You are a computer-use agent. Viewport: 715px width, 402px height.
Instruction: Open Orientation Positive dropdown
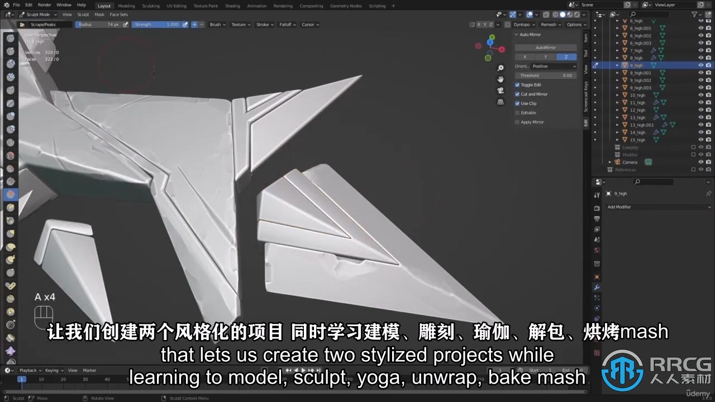tap(546, 66)
